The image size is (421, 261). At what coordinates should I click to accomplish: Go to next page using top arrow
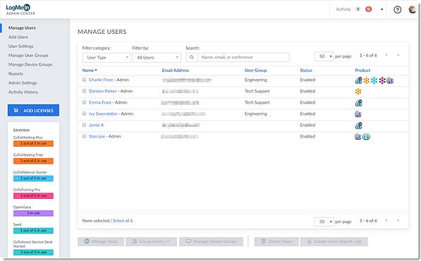(x=398, y=55)
